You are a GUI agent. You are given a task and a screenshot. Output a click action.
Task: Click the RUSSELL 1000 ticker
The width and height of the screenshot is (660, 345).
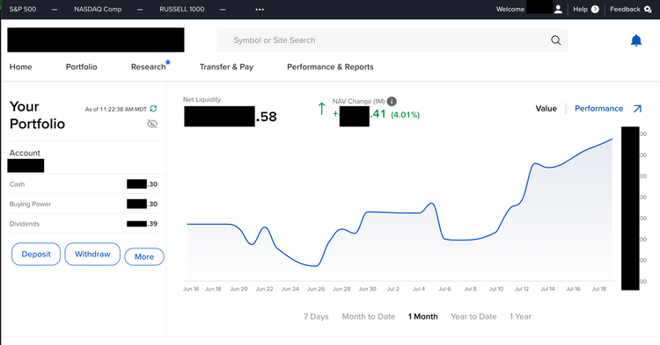coord(182,10)
